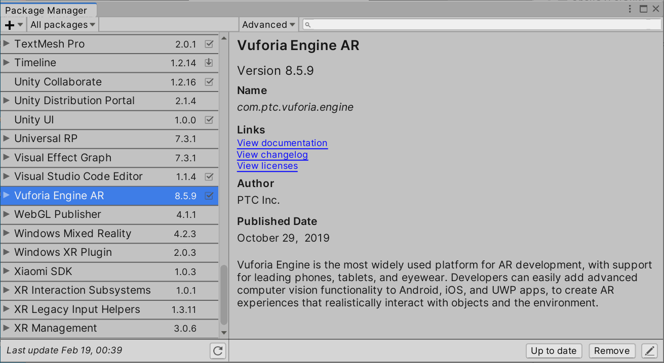Click TextMesh Pro installed checkmark

pyautogui.click(x=209, y=44)
